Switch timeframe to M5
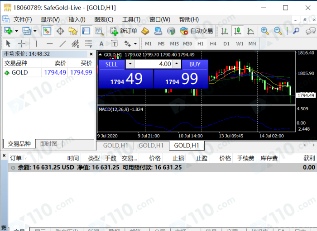 tap(161, 43)
